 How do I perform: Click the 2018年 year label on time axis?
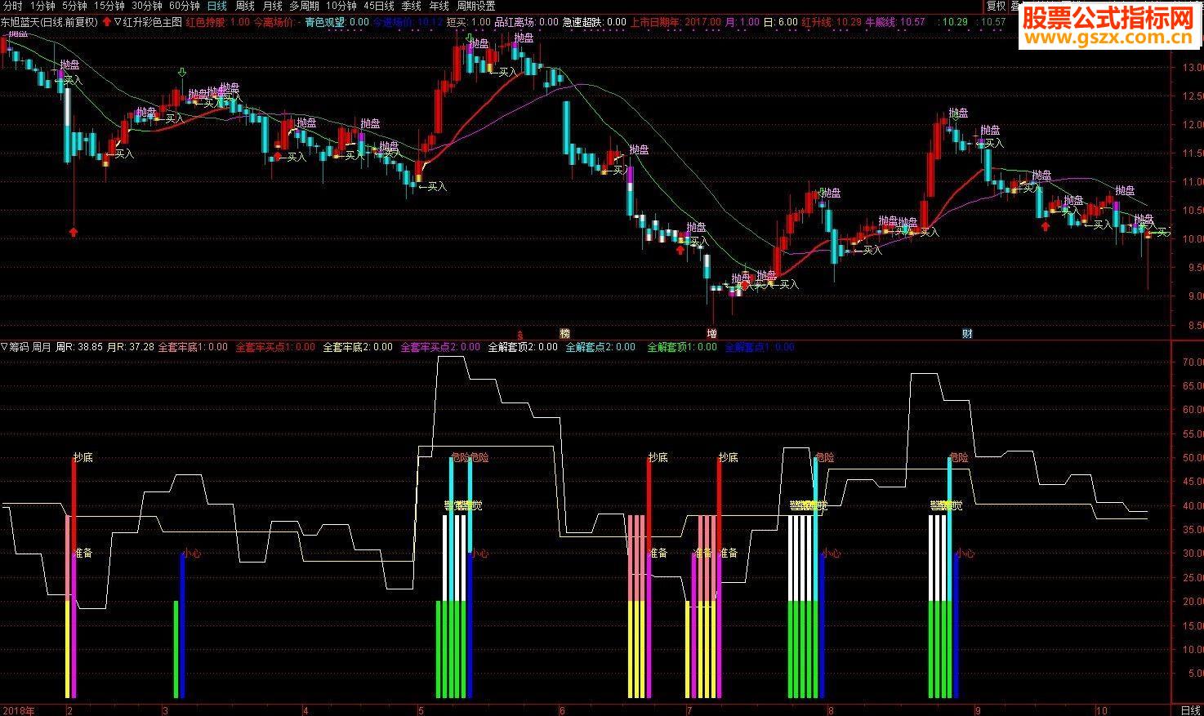click(x=19, y=710)
